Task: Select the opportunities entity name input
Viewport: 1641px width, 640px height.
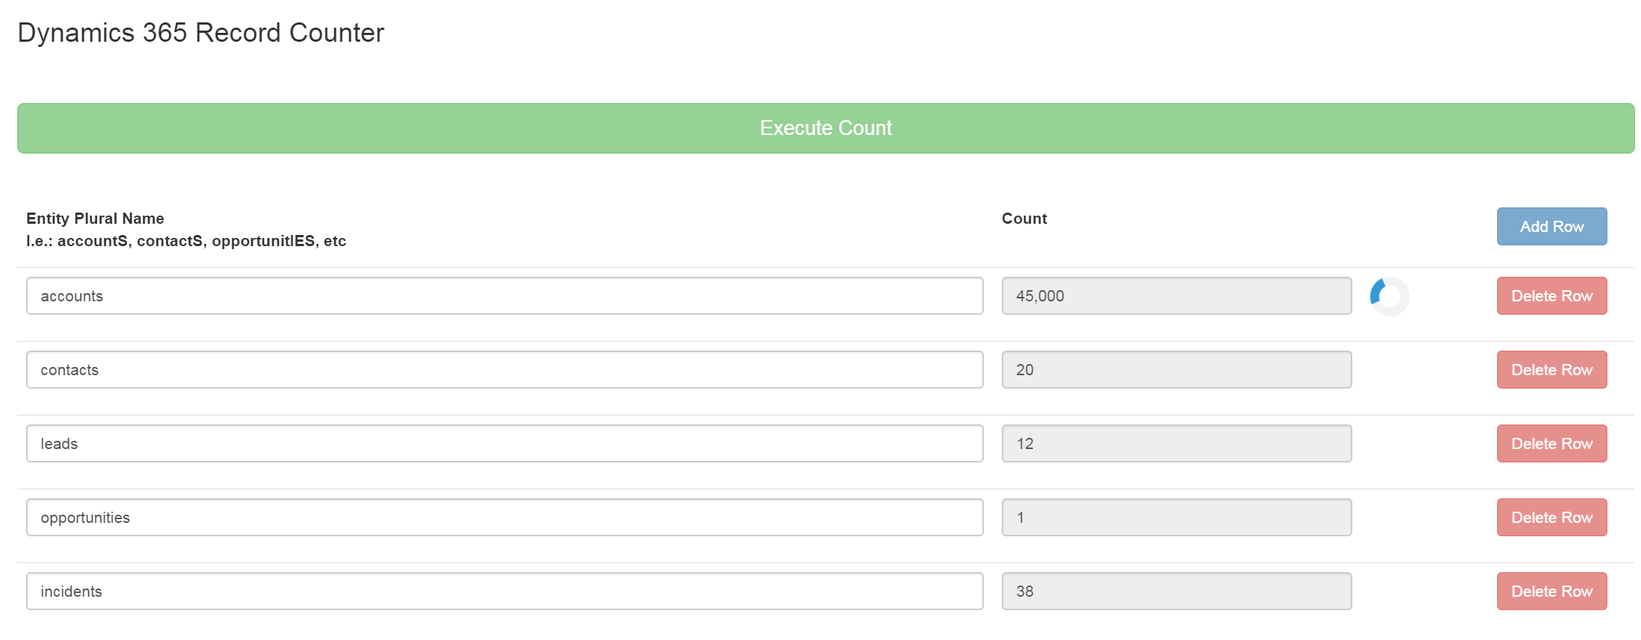Action: (x=504, y=518)
